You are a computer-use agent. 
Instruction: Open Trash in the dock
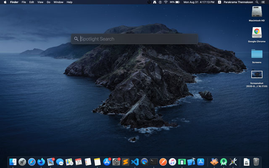tap(256, 162)
